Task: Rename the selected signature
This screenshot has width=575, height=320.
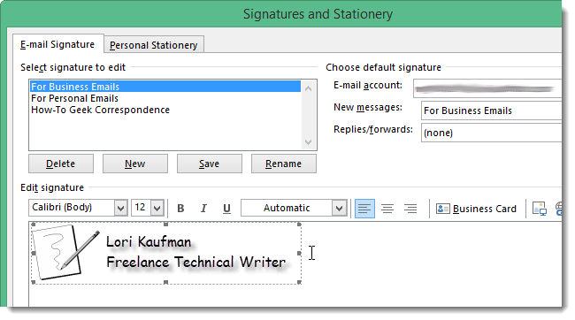Action: pyautogui.click(x=283, y=164)
